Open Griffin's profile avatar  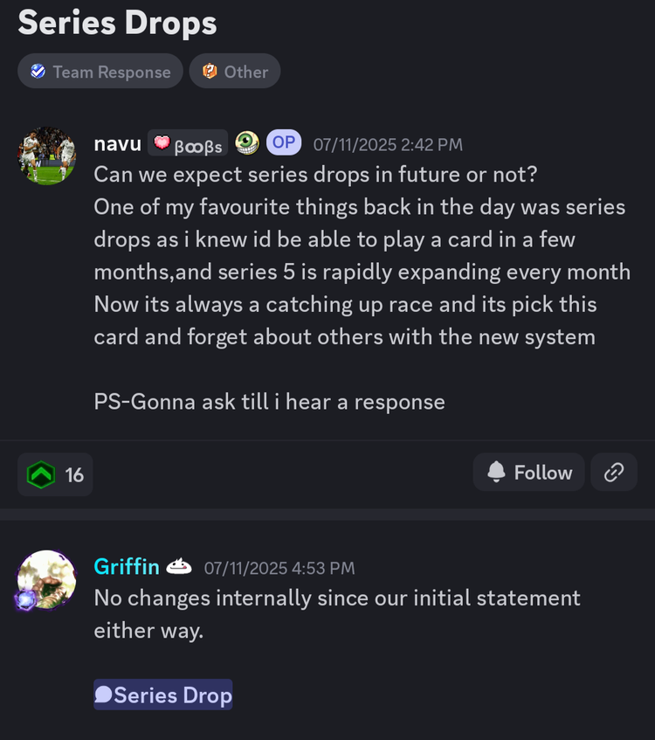pyautogui.click(x=46, y=579)
